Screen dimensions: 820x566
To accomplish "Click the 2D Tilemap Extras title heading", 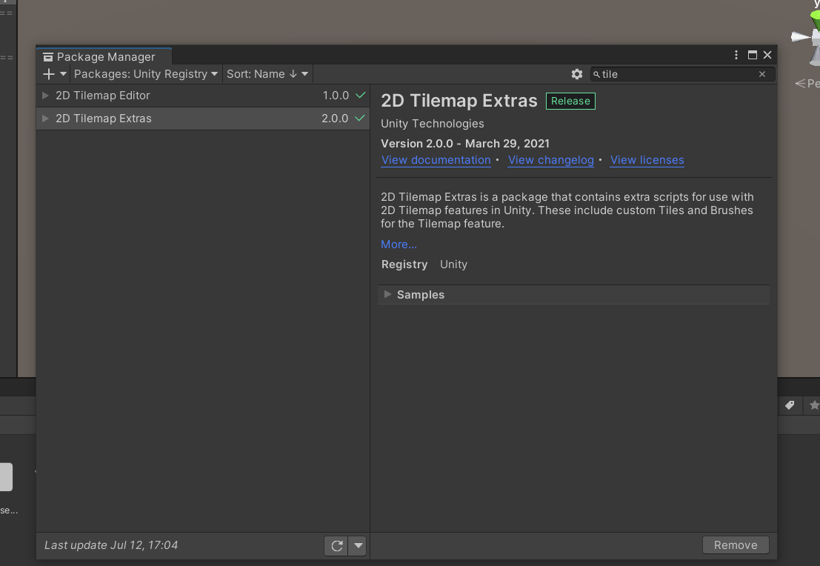I will click(x=459, y=101).
